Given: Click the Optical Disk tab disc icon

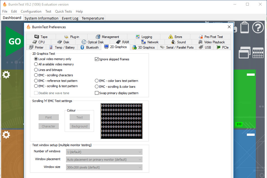Looking at the screenshot, I should tap(84, 42).
